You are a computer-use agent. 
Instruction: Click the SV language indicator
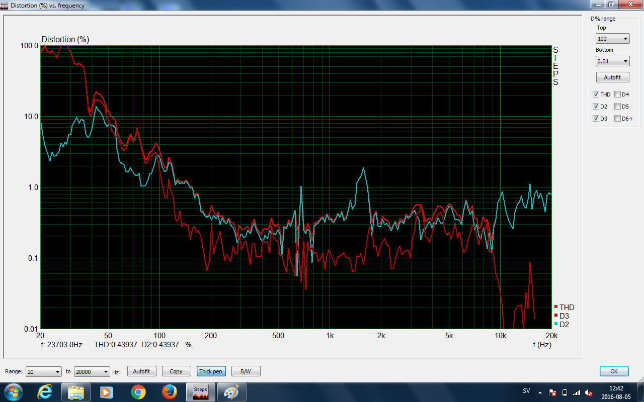click(x=526, y=390)
